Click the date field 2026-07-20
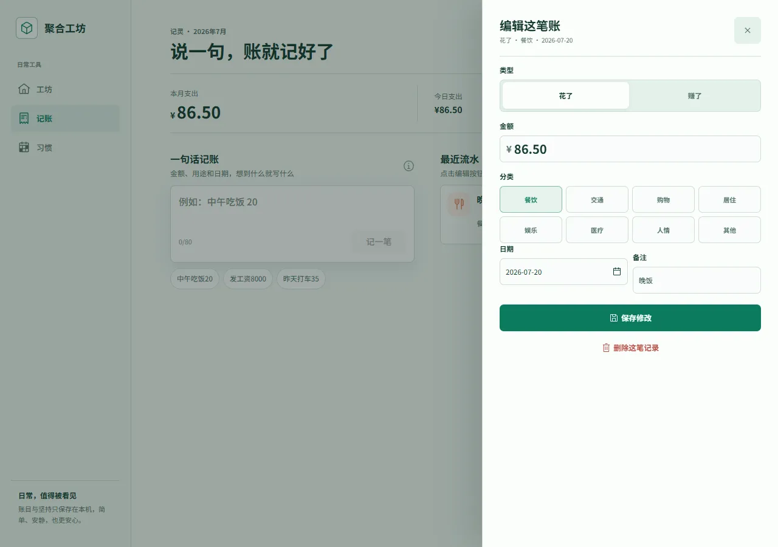778x547 pixels. pos(563,272)
